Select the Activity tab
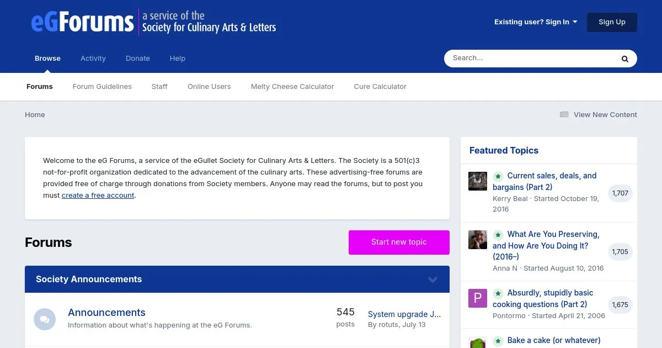Viewport: 662px width, 348px height. [x=93, y=59]
